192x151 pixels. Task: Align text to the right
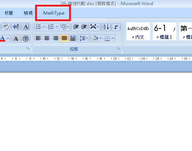pos(56,38)
